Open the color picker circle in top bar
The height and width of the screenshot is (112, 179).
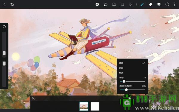coord(167,4)
